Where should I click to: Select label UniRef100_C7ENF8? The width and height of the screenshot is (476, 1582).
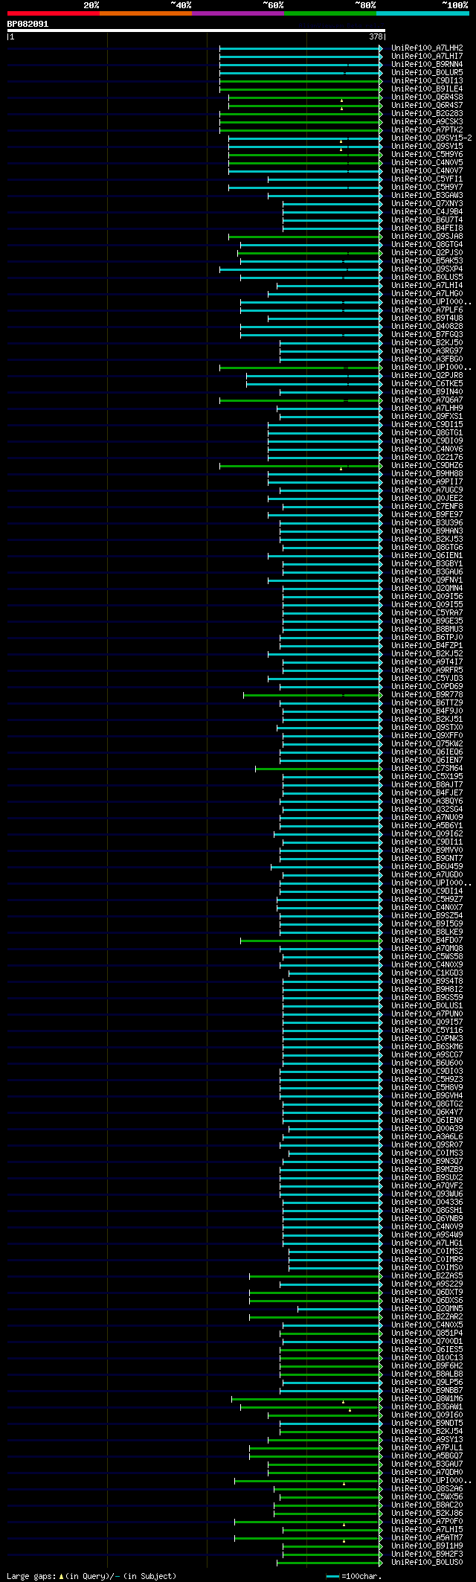pyautogui.click(x=427, y=507)
